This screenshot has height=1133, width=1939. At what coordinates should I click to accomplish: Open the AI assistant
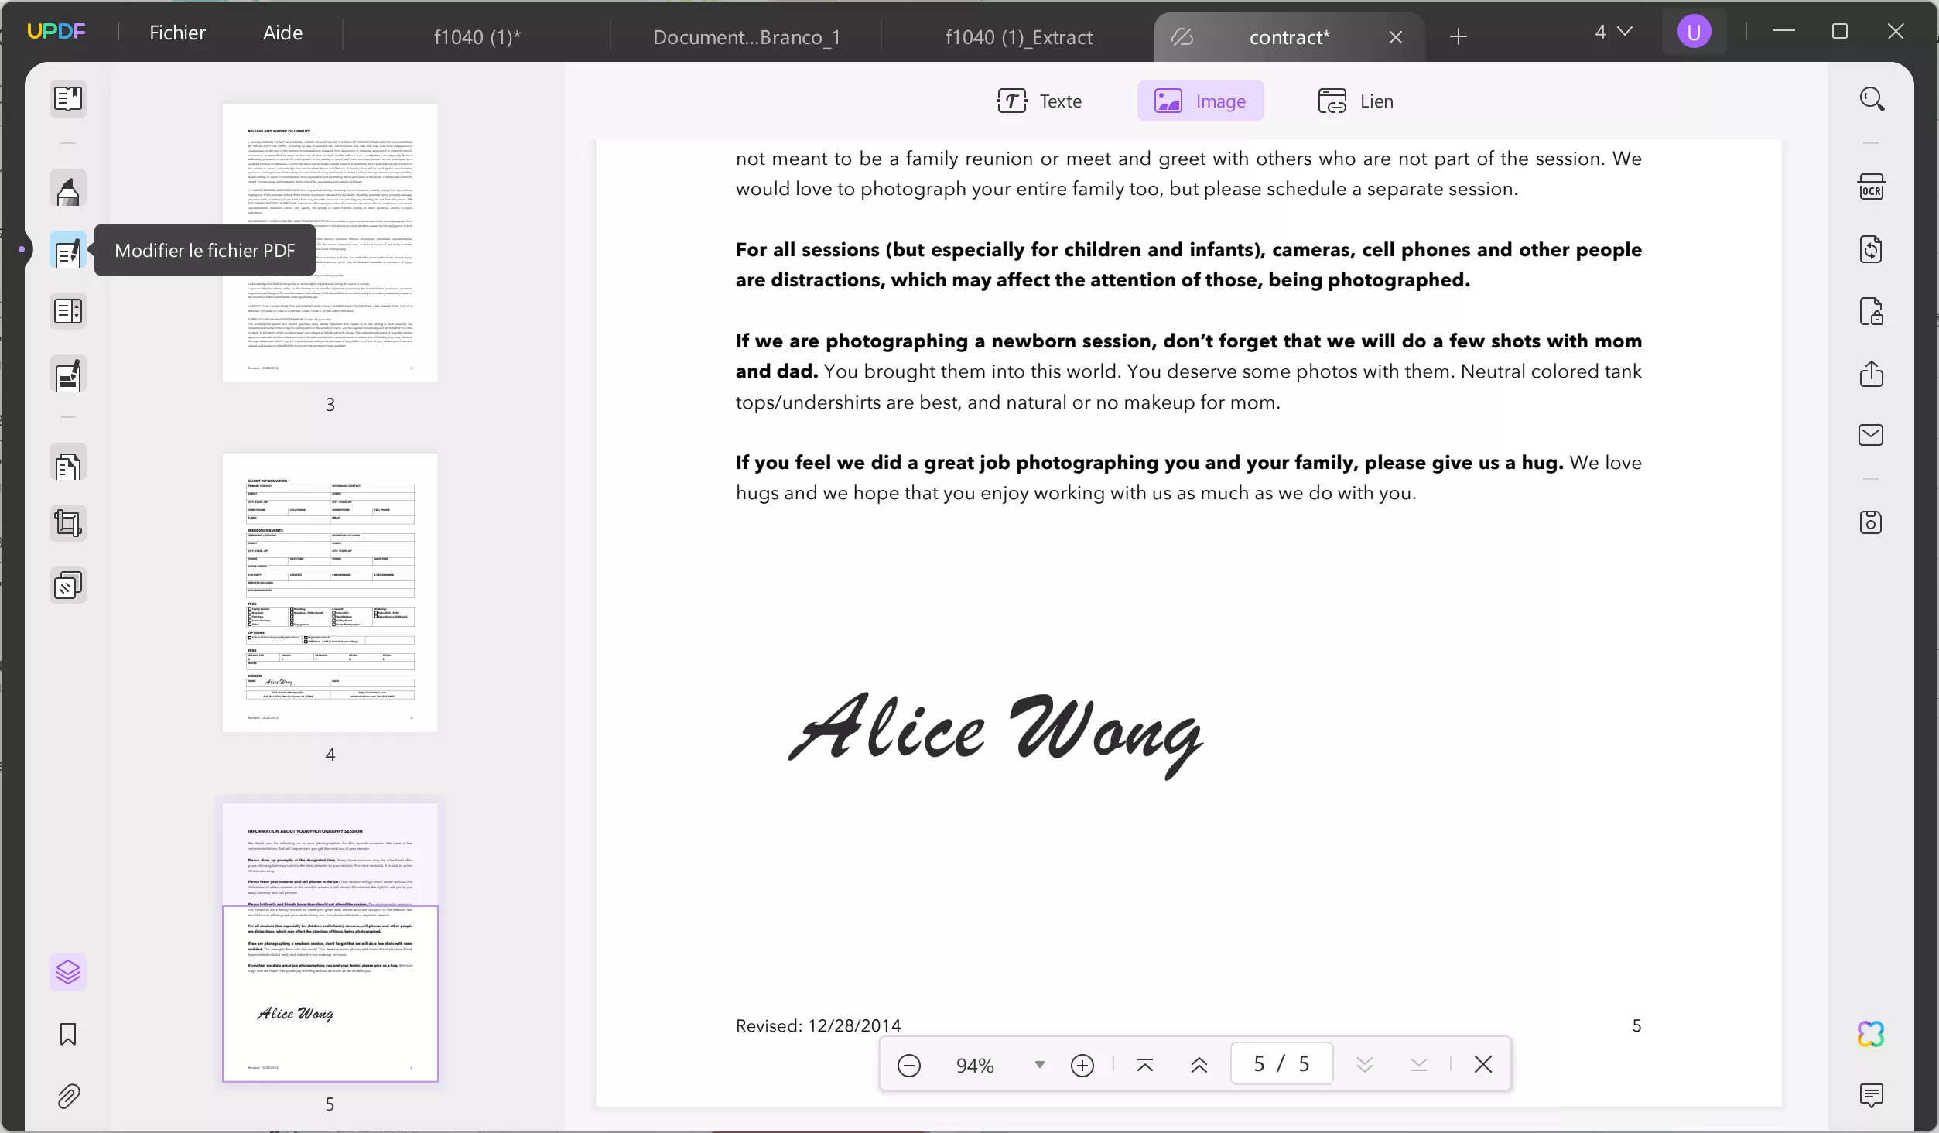(x=1871, y=1033)
